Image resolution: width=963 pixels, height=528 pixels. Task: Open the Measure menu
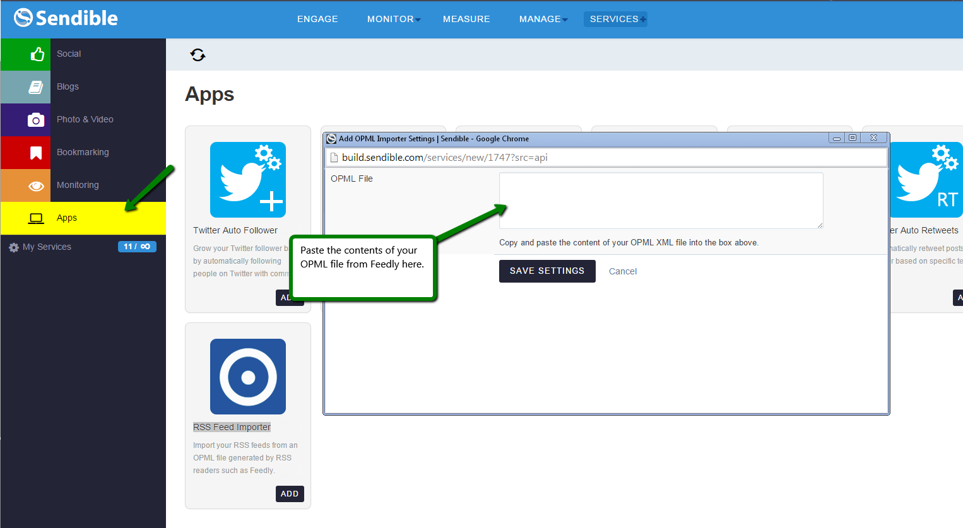[x=466, y=19]
